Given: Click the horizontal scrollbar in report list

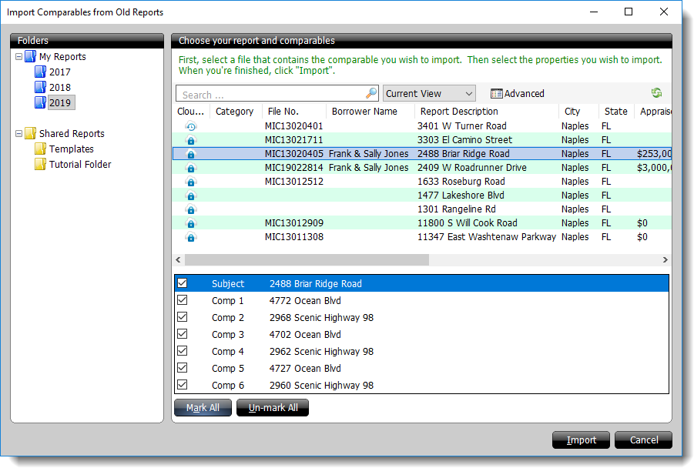Looking at the screenshot, I should click(307, 260).
